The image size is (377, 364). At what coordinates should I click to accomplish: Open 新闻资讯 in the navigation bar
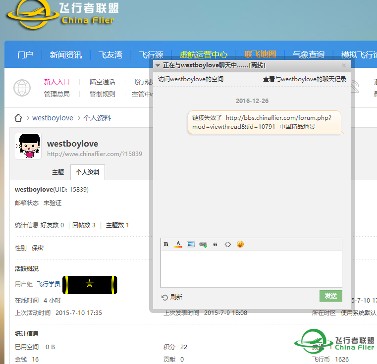[66, 54]
